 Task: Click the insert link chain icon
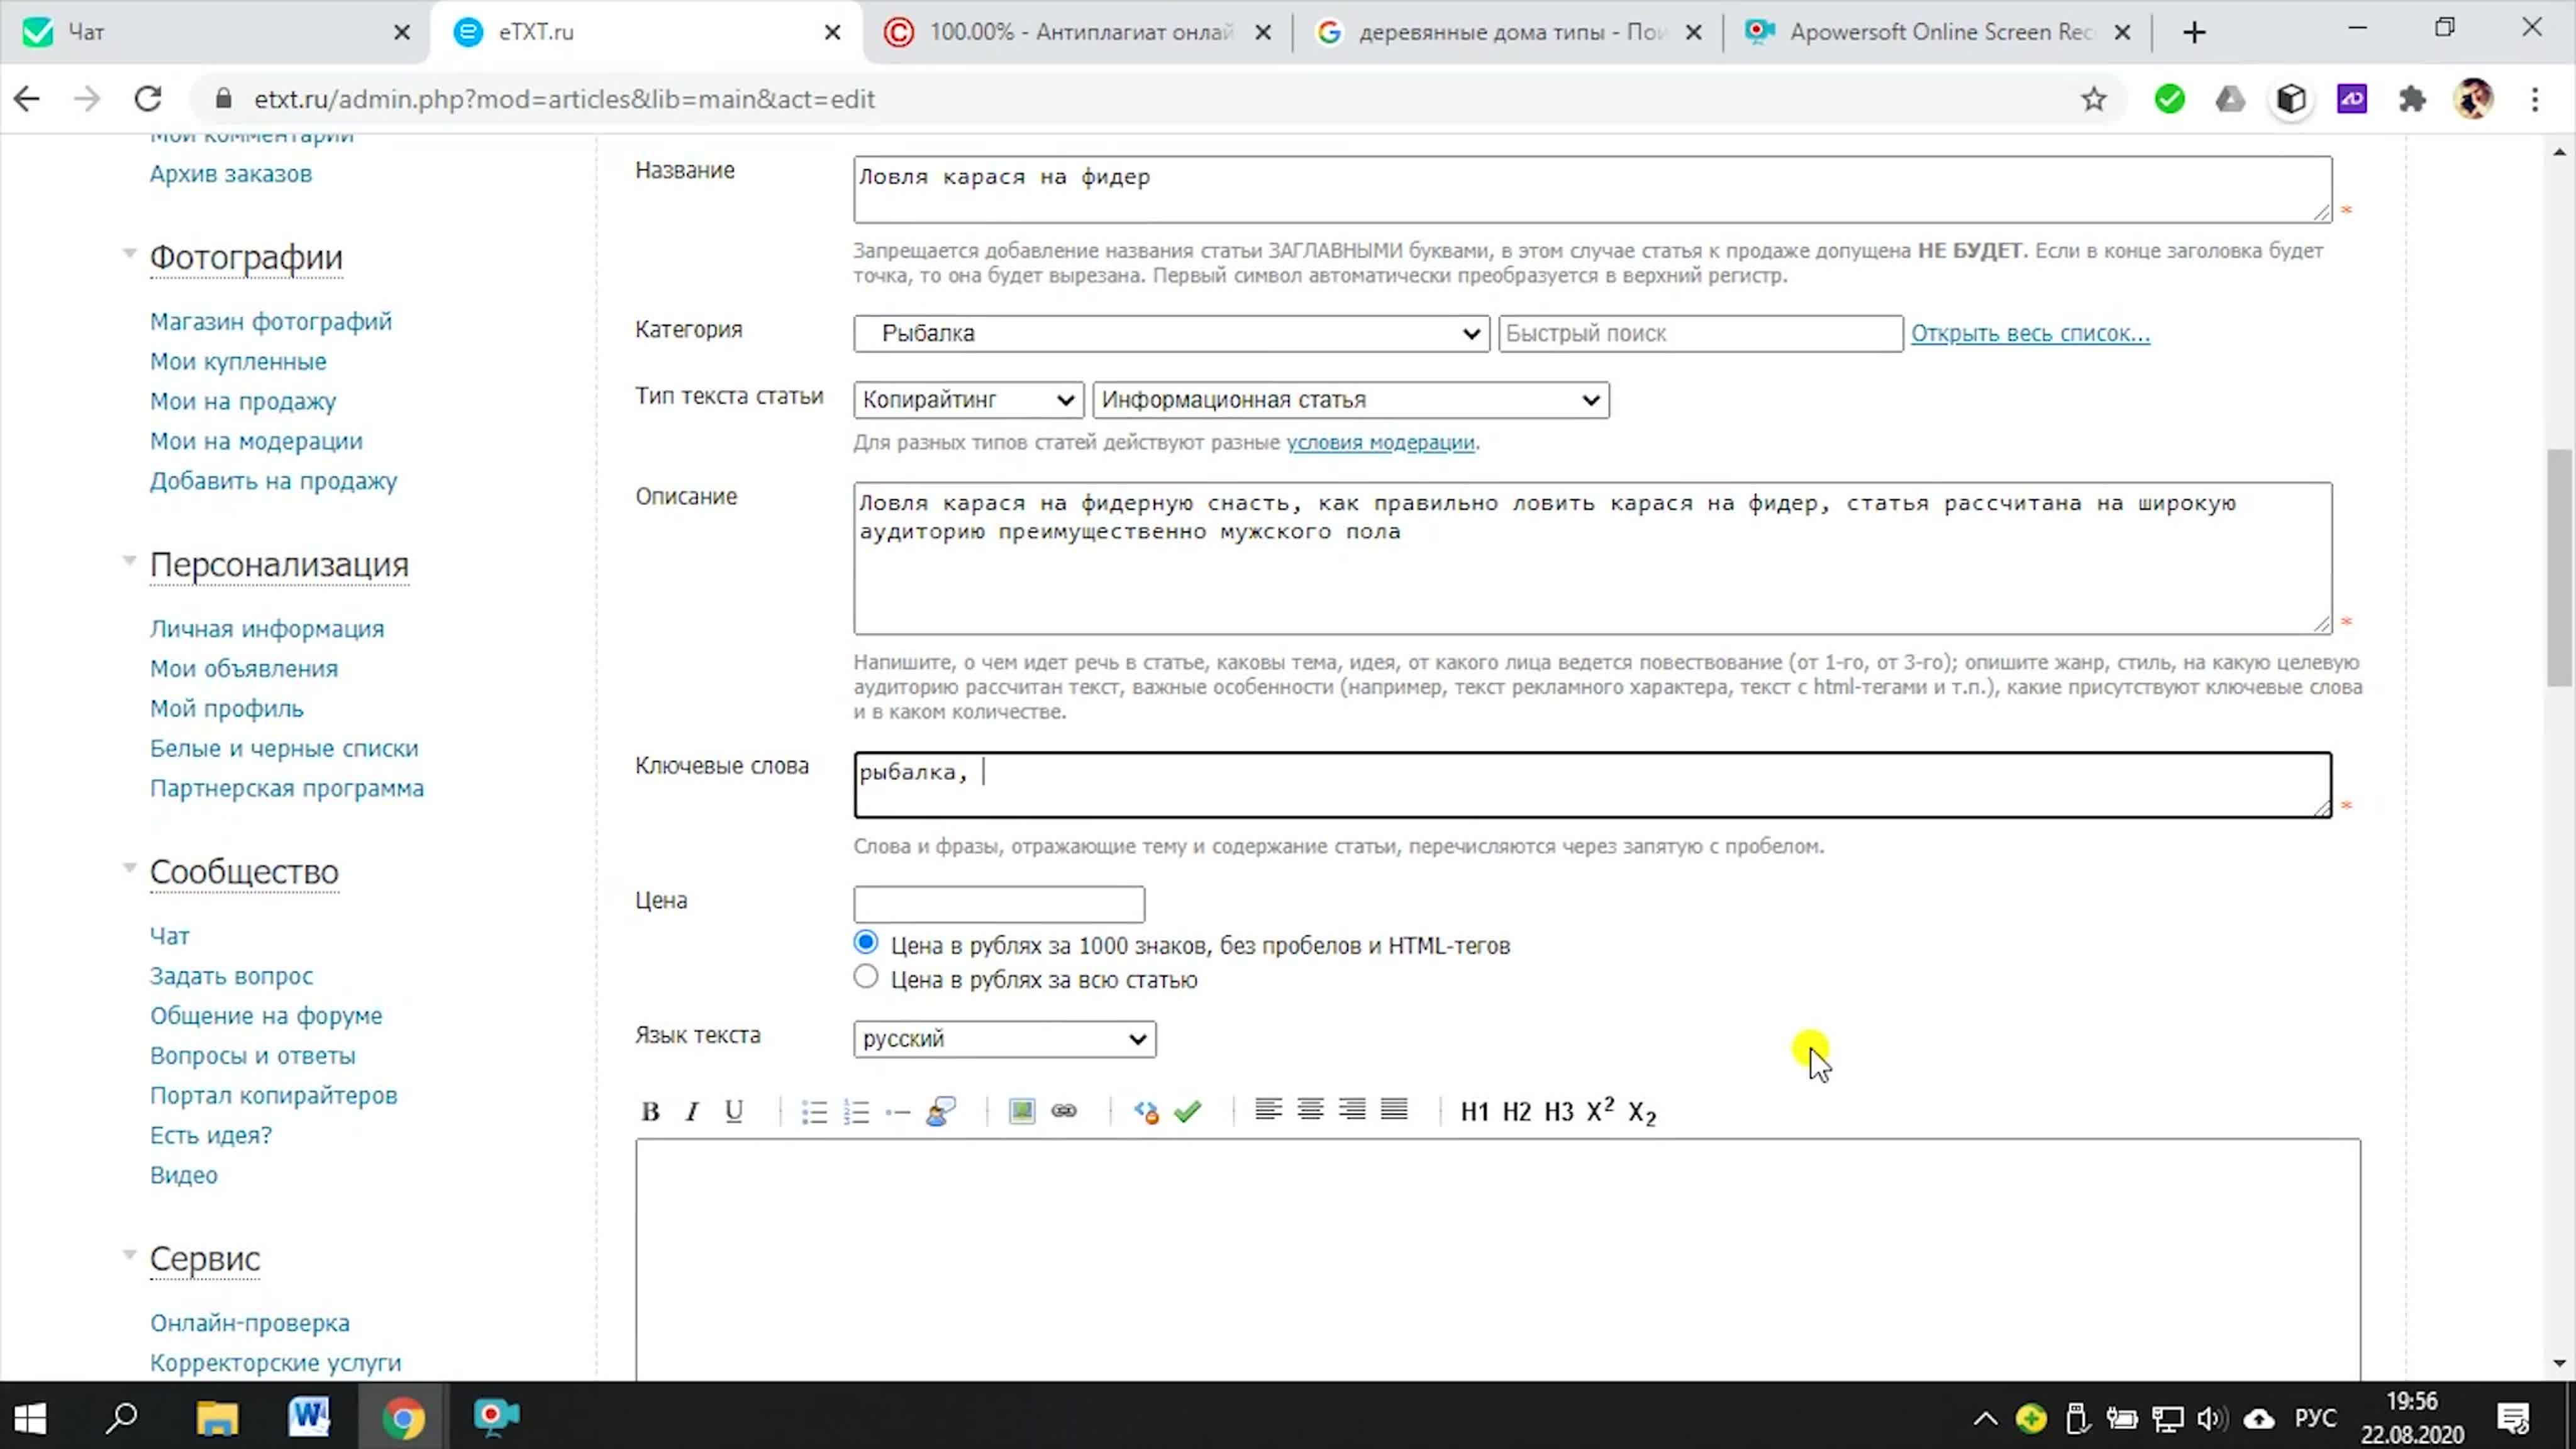pos(1064,1111)
